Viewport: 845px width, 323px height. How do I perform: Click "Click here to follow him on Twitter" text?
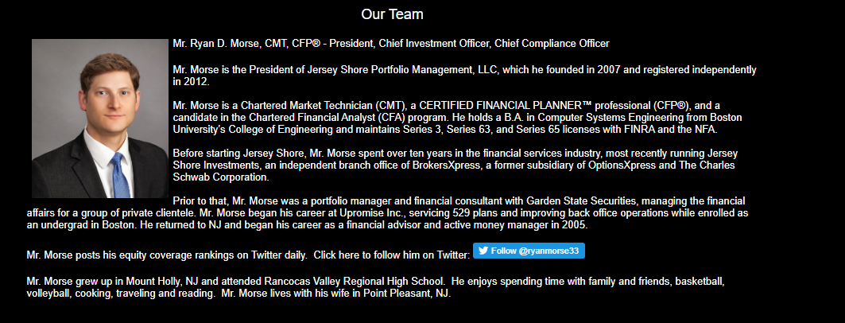392,255
